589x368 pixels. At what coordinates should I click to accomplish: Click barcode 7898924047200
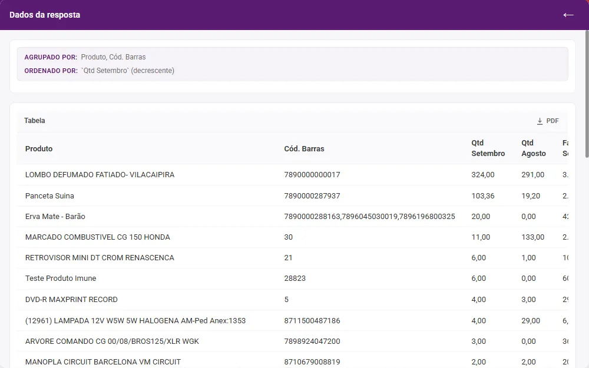312,342
